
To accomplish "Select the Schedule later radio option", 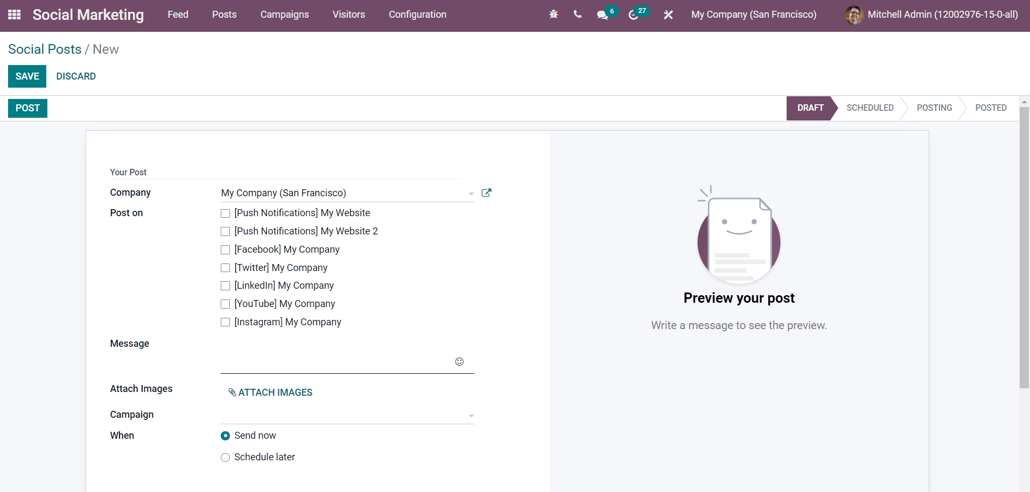I will click(225, 457).
